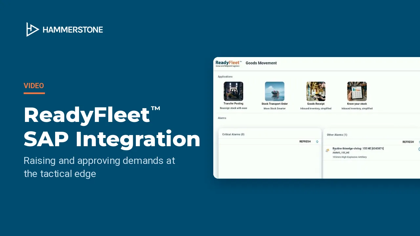Click refresh icon in Critical Alarms
This screenshot has width=420, height=236.
pos(317,142)
